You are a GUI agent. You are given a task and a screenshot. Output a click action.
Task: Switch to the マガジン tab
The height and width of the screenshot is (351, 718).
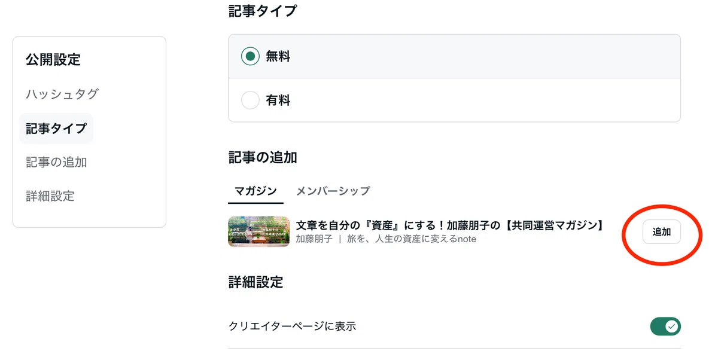pyautogui.click(x=255, y=191)
